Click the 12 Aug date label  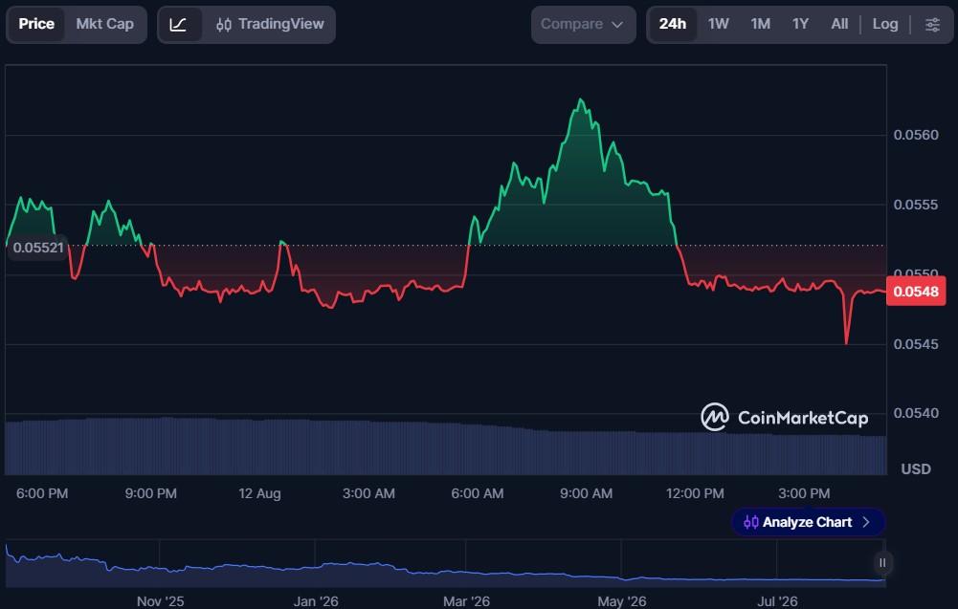[259, 493]
